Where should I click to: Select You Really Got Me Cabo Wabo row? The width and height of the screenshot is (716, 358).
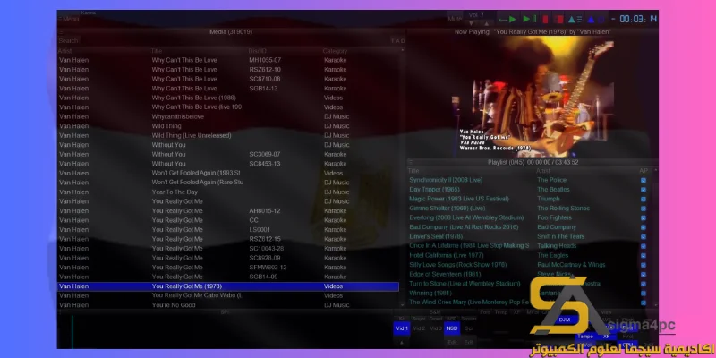click(x=228, y=296)
